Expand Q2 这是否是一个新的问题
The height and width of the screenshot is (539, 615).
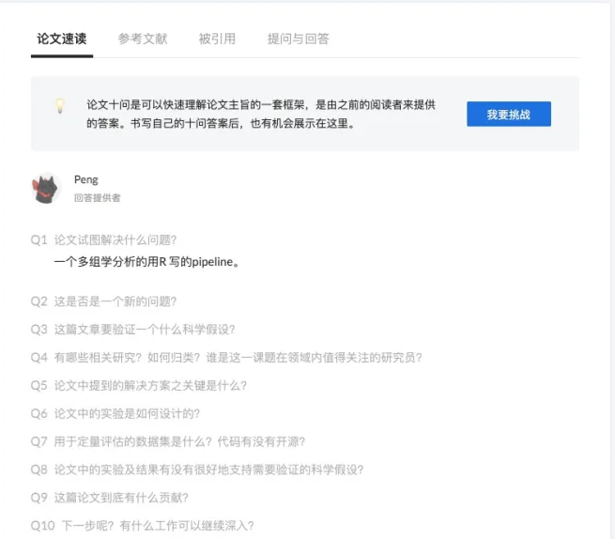click(x=115, y=301)
